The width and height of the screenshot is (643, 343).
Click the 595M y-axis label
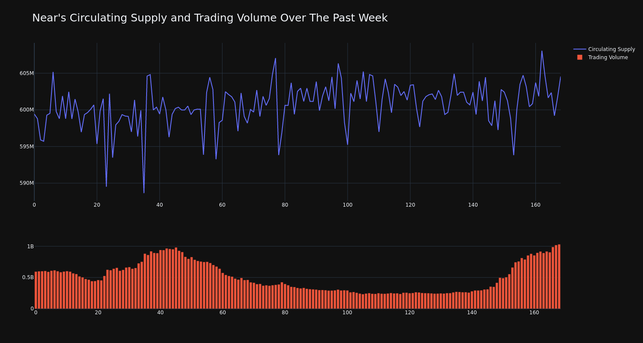[27, 147]
